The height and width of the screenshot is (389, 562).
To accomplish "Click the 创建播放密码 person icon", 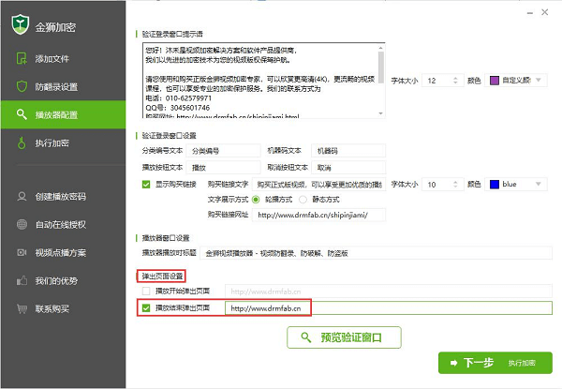I will pos(22,197).
